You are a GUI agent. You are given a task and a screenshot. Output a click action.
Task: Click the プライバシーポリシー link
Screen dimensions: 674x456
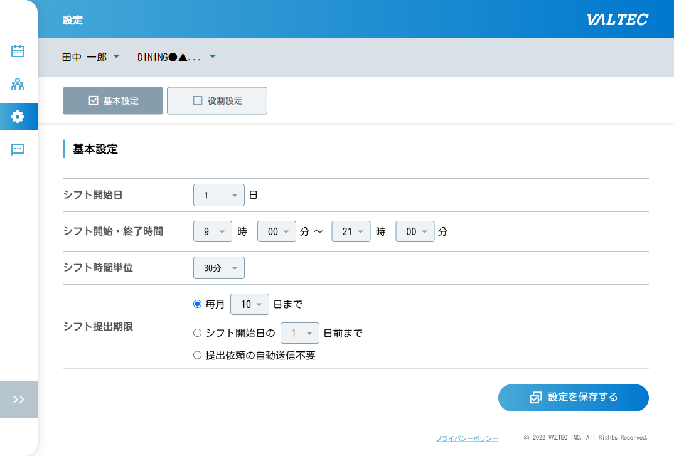(x=466, y=438)
